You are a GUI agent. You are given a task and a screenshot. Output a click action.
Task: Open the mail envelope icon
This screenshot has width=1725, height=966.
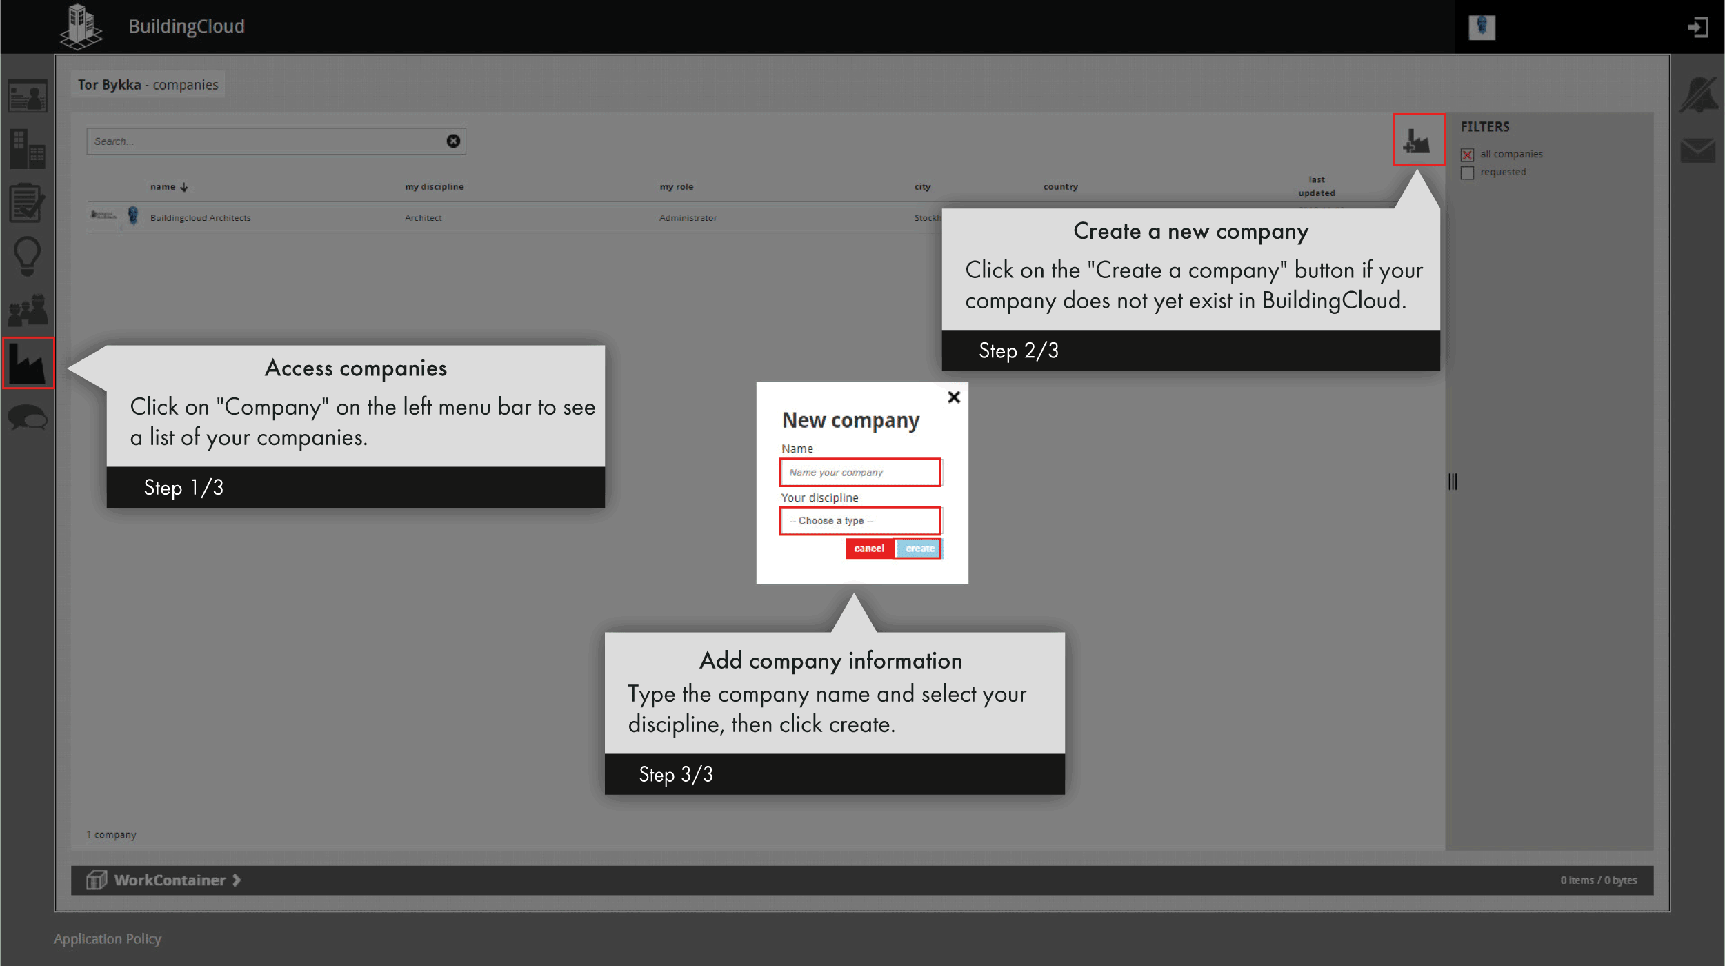(1698, 150)
